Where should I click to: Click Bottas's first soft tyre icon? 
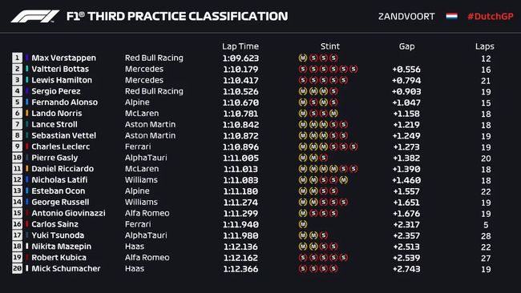[x=303, y=69]
